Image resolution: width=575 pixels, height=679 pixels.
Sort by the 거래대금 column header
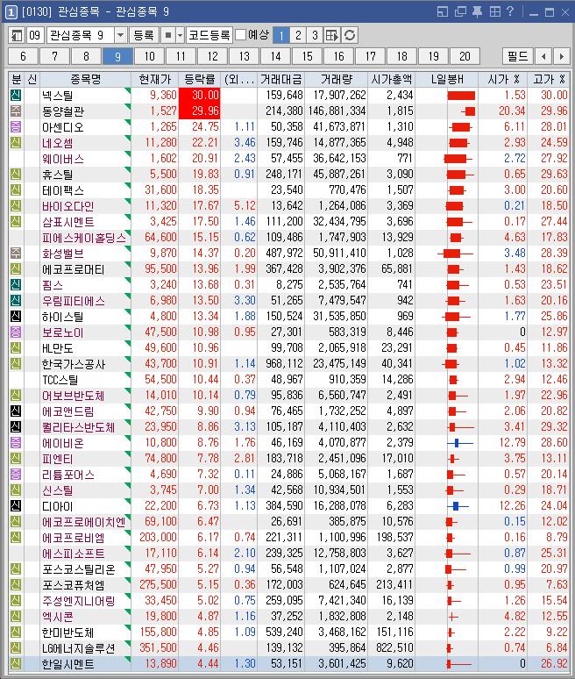280,79
